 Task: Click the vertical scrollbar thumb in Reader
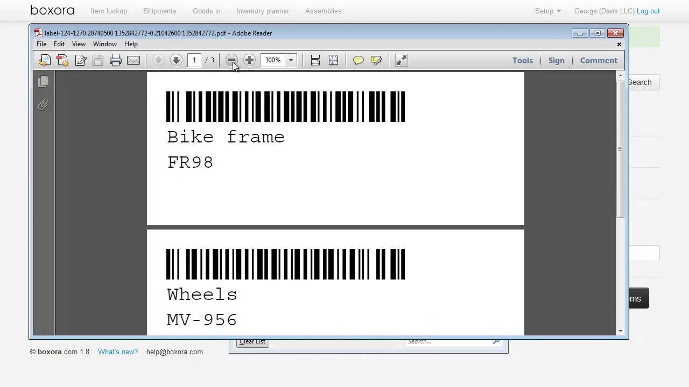pyautogui.click(x=621, y=148)
